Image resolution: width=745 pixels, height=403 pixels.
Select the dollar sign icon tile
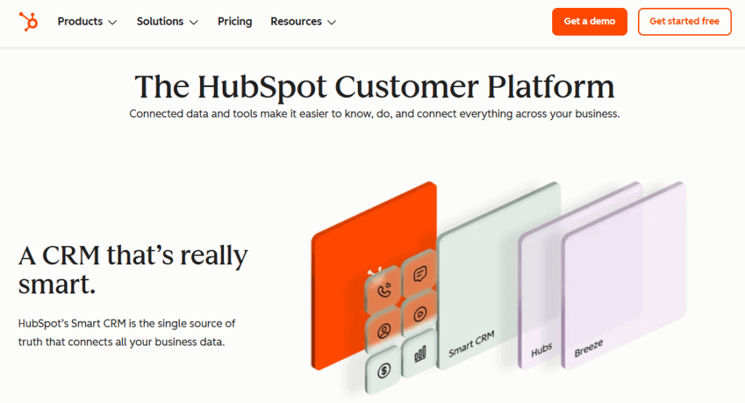[x=383, y=370]
